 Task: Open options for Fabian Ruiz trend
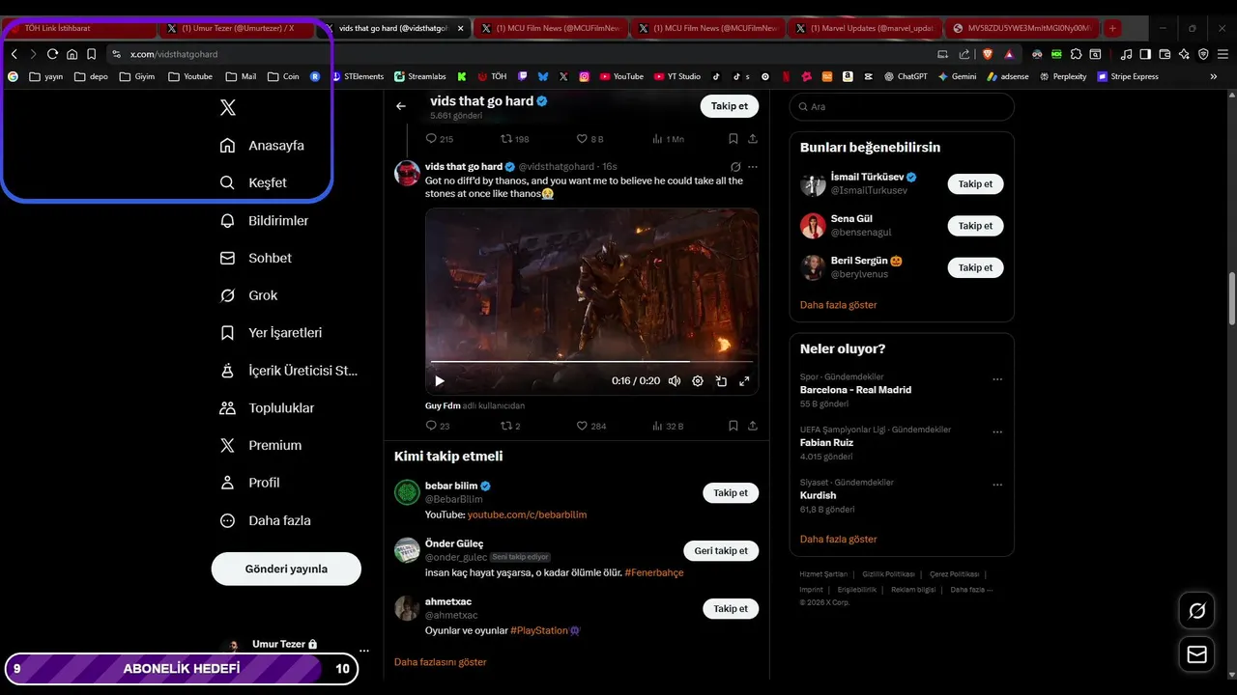[x=997, y=431]
